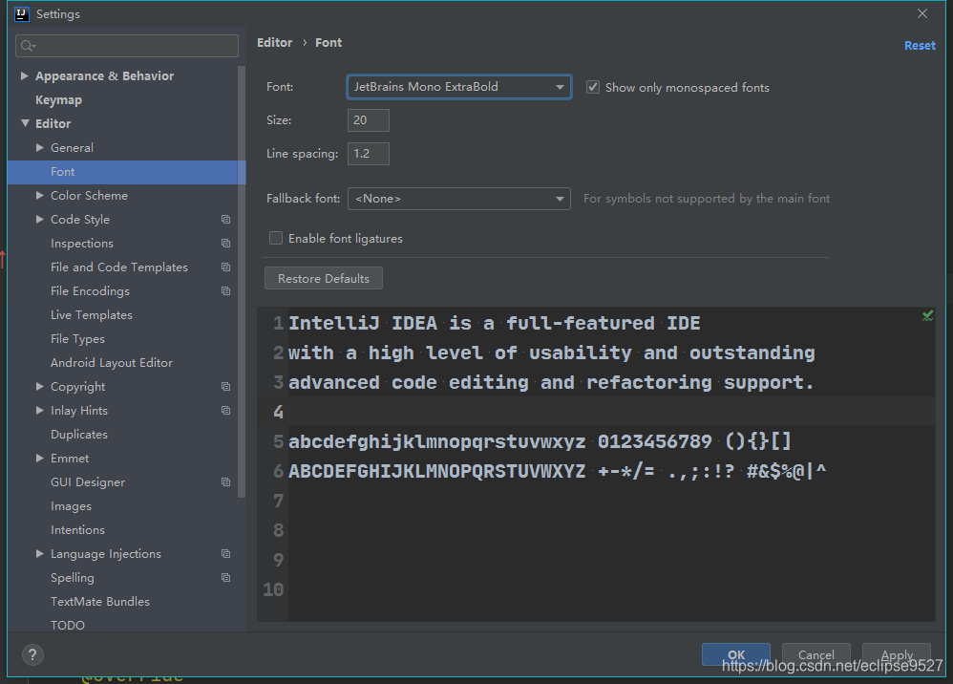Confirm with the OK button

pos(736,654)
